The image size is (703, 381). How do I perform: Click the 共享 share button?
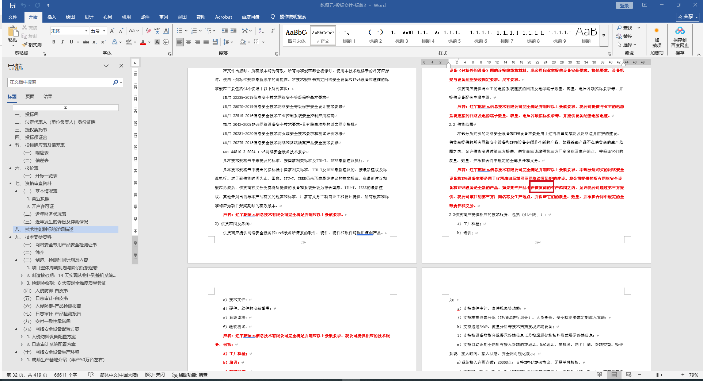(687, 17)
